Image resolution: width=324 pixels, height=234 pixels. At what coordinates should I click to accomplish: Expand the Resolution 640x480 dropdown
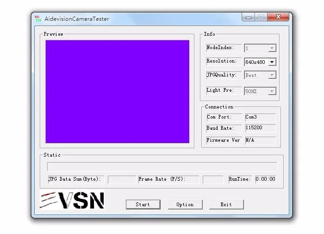[260, 62]
